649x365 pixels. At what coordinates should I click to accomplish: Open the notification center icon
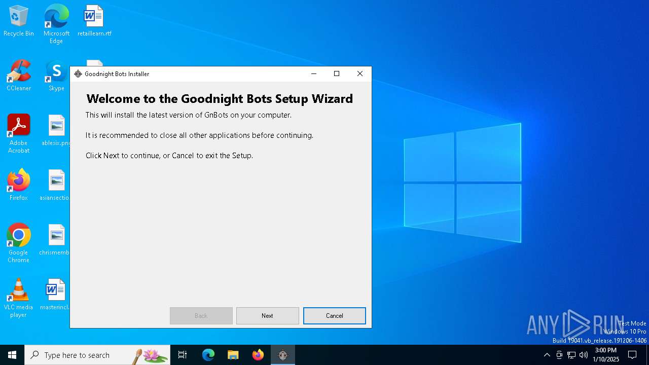coord(632,355)
